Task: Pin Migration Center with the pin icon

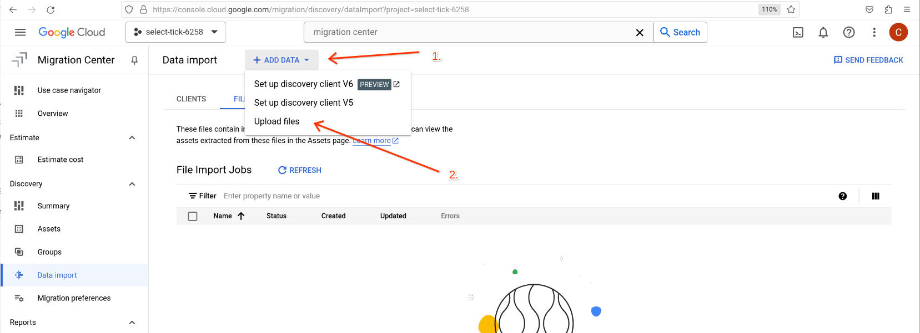Action: pos(134,60)
